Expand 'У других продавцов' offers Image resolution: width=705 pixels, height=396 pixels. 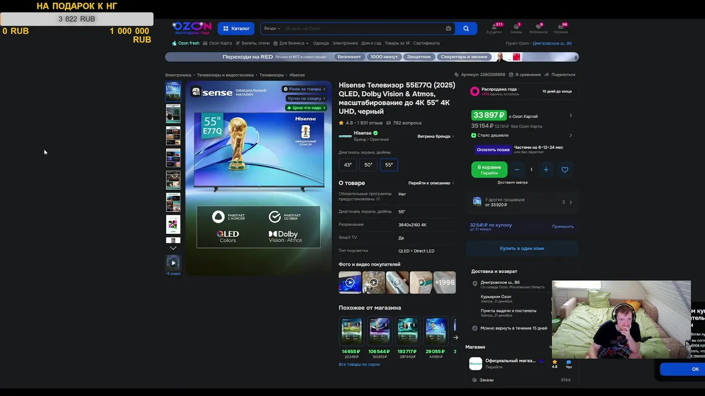(x=522, y=202)
